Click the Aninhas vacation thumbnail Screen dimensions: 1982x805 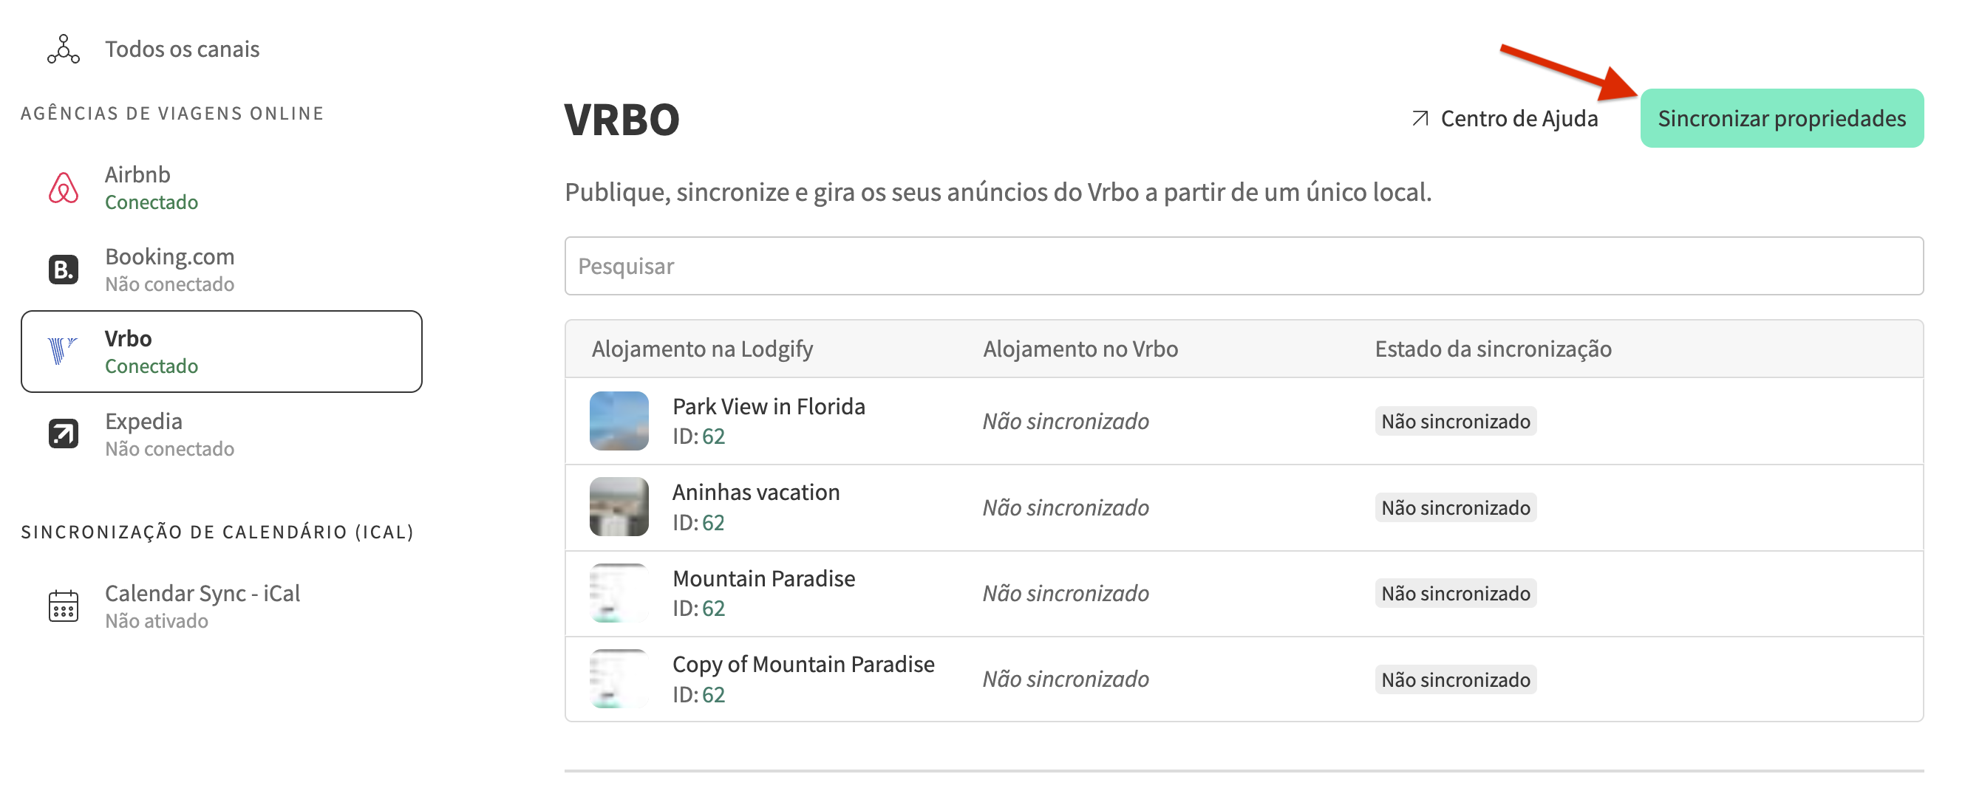click(619, 507)
